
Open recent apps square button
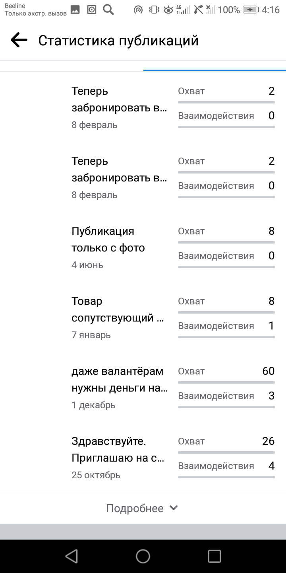coord(214,556)
